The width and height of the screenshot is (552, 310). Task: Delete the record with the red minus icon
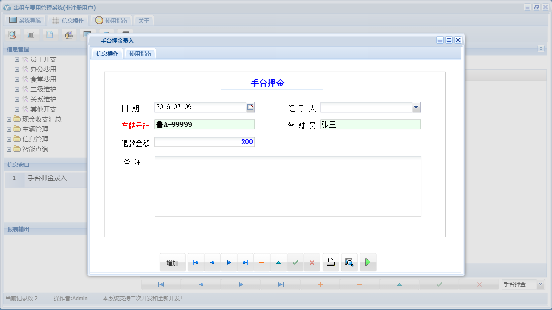(x=262, y=262)
